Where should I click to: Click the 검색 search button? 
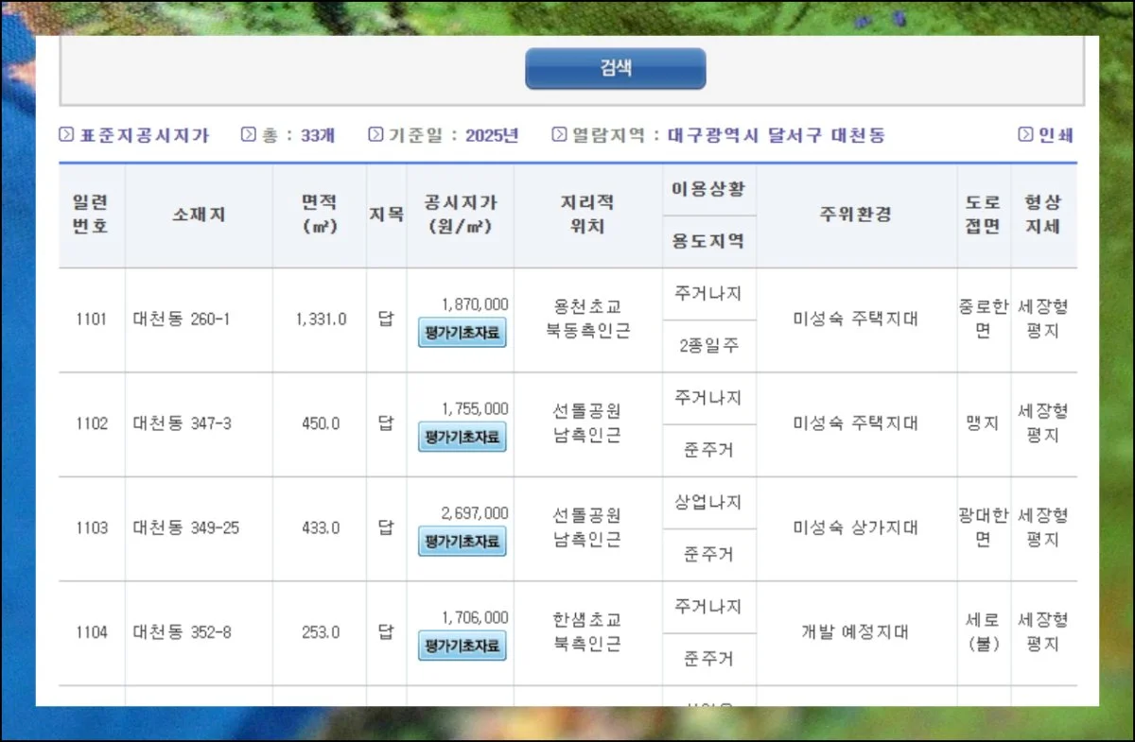coord(615,68)
